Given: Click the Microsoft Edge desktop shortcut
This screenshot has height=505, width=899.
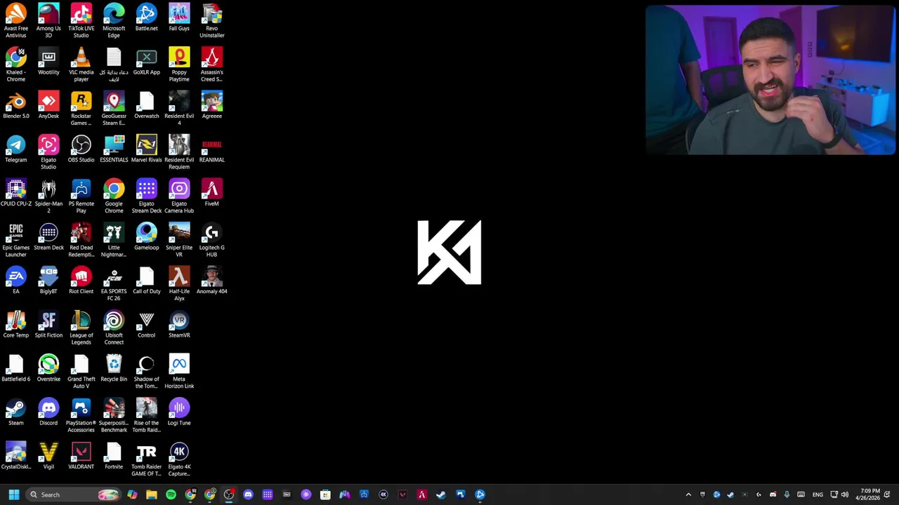Looking at the screenshot, I should tap(114, 20).
